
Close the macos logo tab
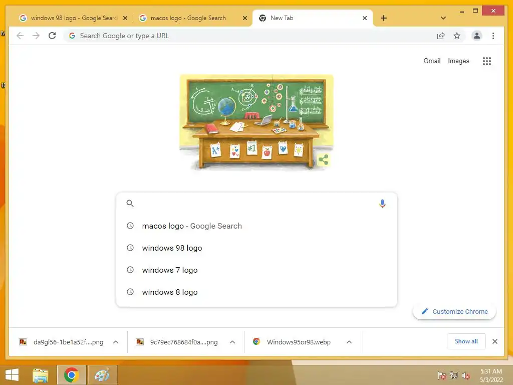click(244, 19)
